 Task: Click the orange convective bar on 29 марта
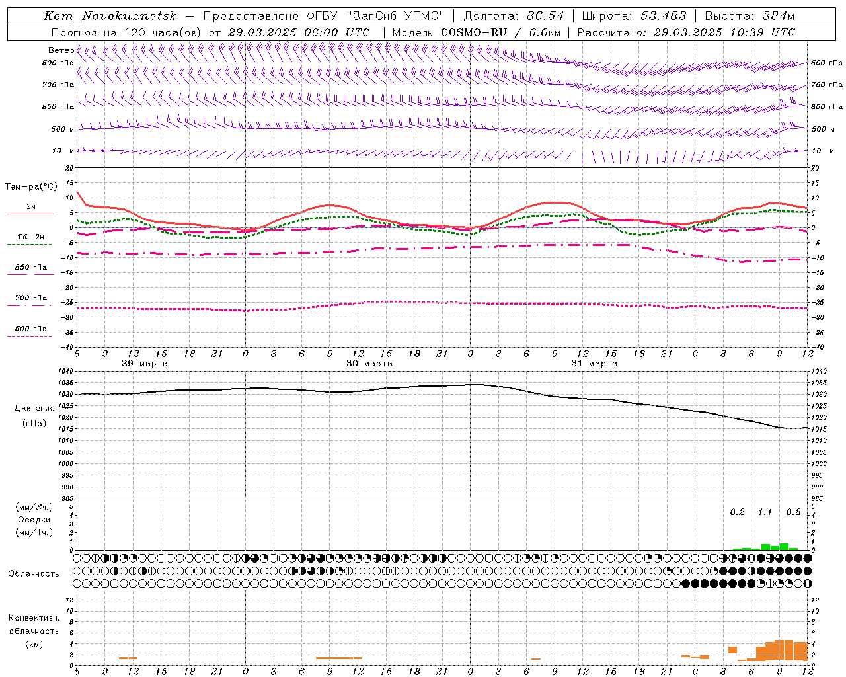[128, 658]
